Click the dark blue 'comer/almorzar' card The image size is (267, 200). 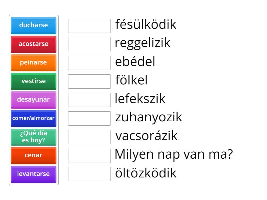33,118
